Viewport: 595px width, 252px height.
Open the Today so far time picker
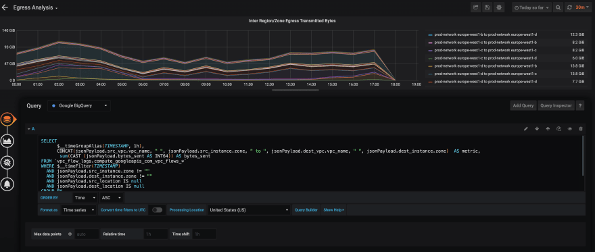531,7
